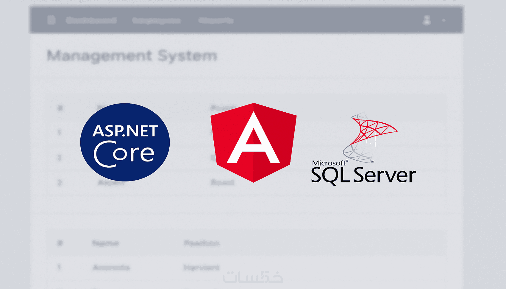Expand the dropdown caret beside user icon
This screenshot has width=506, height=289.
[x=443, y=20]
